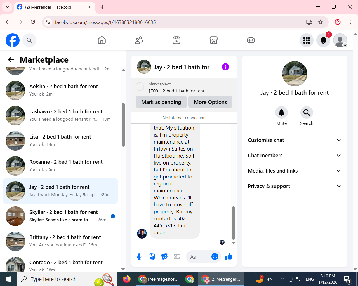Screen dimensions: 358x286
Task: Expand Privacy & support section
Action: [x=295, y=186]
